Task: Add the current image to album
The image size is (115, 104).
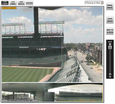Action: (110, 31)
